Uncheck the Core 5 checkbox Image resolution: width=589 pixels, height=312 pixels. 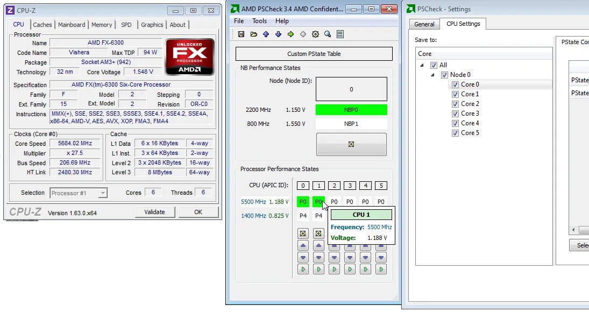(455, 133)
